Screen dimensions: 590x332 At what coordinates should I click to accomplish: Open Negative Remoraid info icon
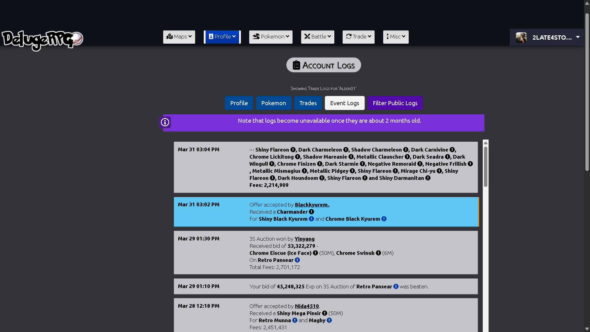pyautogui.click(x=420, y=164)
